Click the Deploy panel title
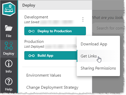The image size is (126, 95). pyautogui.click(x=29, y=5)
